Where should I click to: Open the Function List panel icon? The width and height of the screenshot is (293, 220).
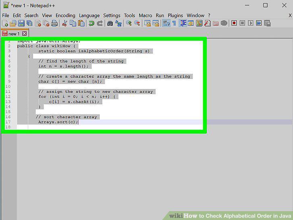[x=207, y=23]
